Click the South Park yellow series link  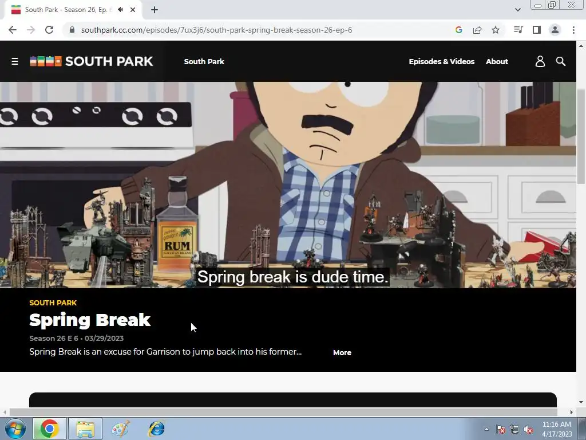click(x=53, y=302)
